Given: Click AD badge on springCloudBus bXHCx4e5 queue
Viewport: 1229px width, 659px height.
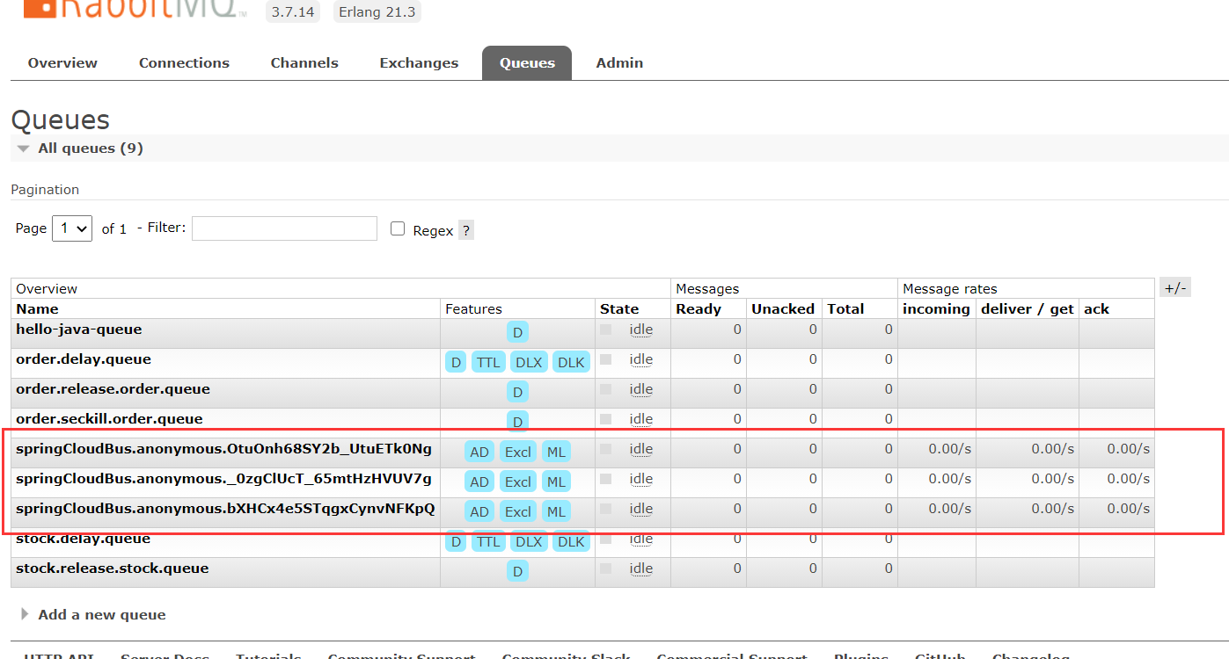Looking at the screenshot, I should point(479,511).
